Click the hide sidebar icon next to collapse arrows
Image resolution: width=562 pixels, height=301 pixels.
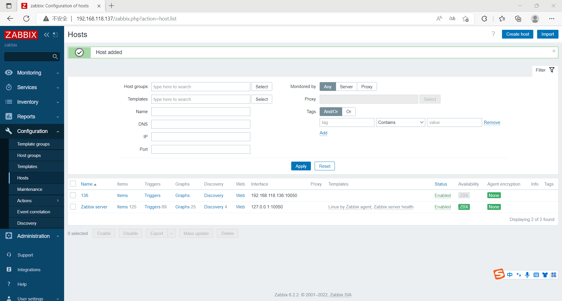[55, 35]
